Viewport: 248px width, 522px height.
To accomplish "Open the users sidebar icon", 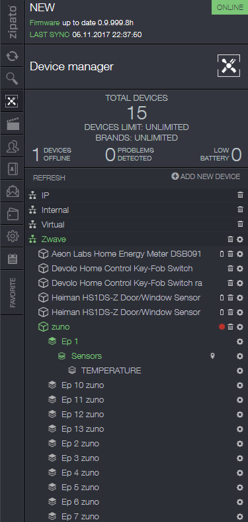I will (x=13, y=146).
